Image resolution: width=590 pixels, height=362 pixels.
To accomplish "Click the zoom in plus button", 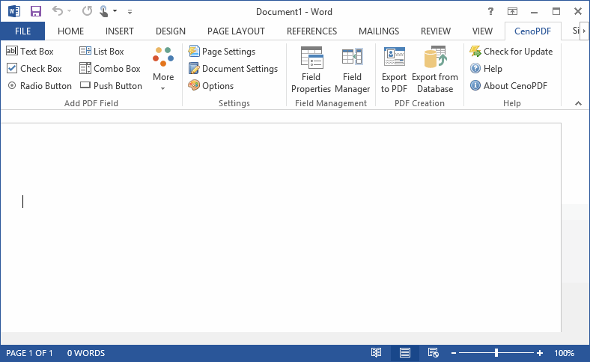I will [540, 353].
